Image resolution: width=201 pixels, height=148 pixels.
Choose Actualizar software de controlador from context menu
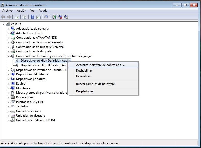pos(103,65)
